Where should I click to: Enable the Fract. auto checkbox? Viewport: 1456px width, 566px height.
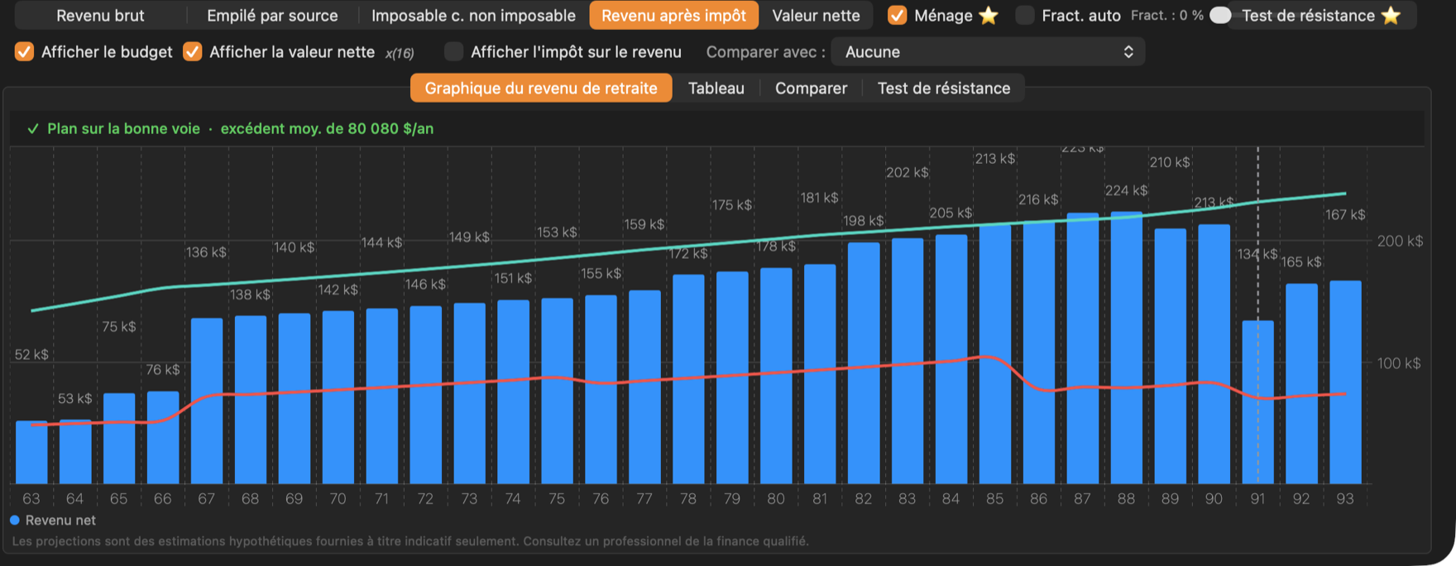click(x=1025, y=16)
